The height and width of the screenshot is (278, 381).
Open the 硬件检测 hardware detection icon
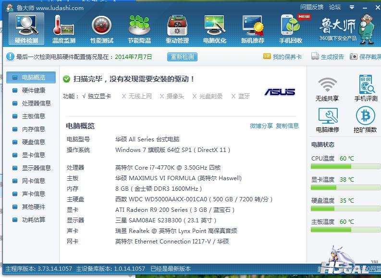click(26, 29)
